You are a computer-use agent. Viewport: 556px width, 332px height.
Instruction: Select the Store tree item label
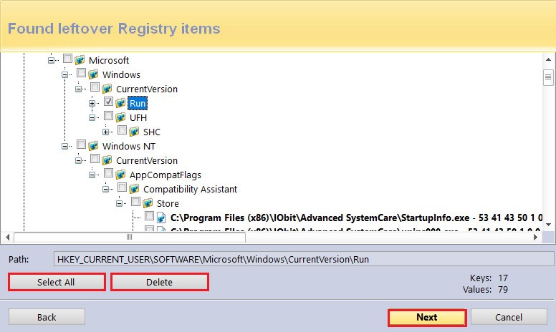(168, 203)
